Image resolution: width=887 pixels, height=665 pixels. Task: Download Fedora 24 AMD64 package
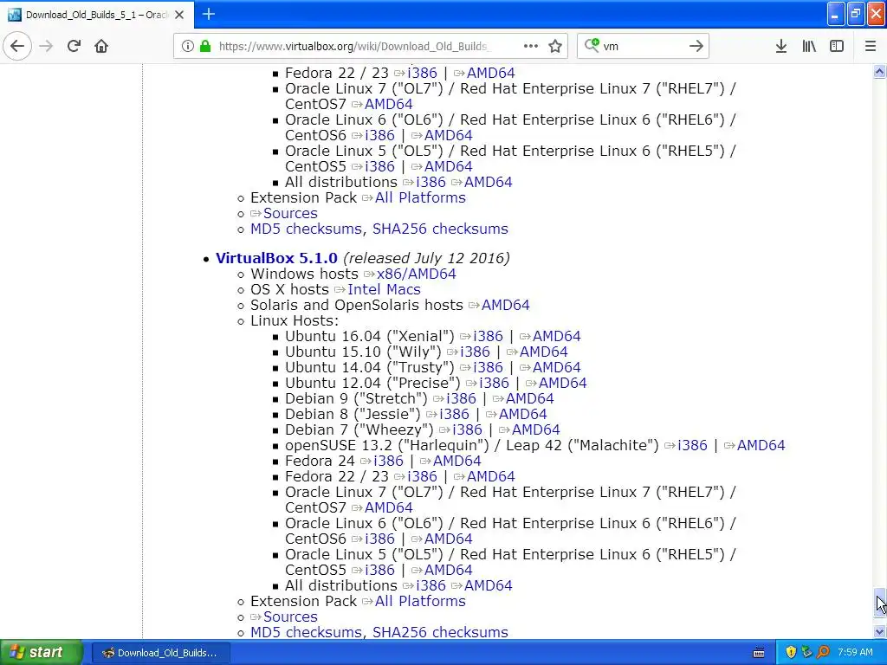click(x=456, y=462)
